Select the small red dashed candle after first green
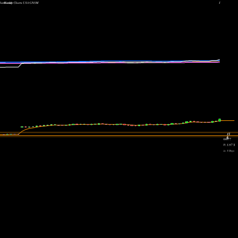Viewport: 238px width, 238px height. (26, 127)
